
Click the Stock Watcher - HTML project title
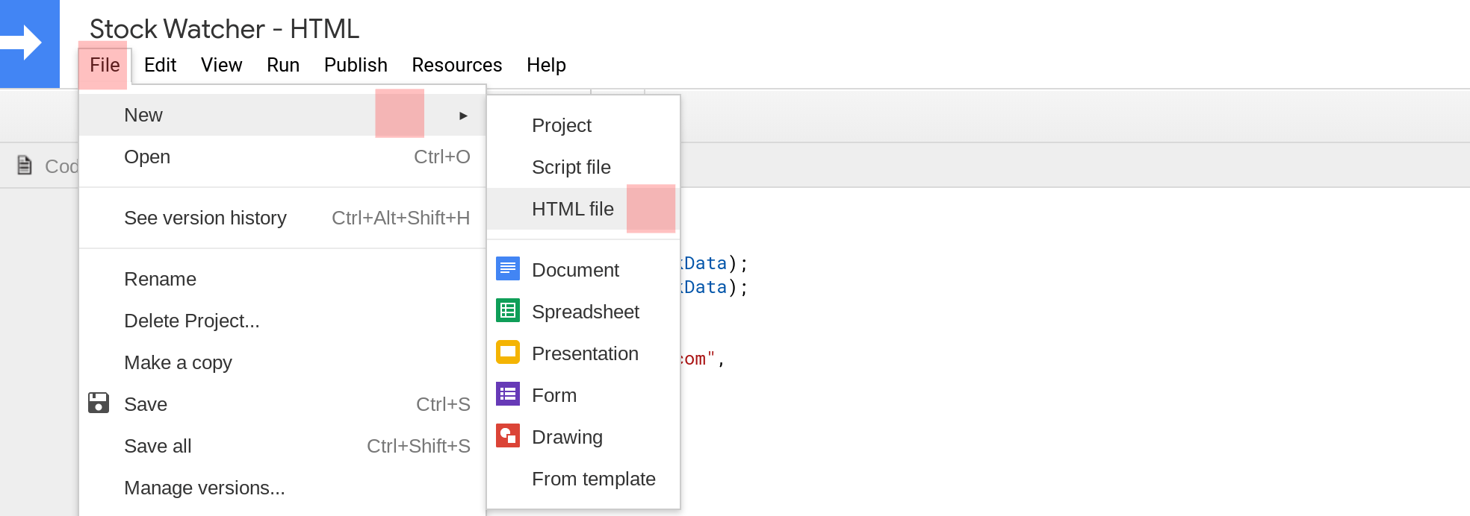click(224, 29)
